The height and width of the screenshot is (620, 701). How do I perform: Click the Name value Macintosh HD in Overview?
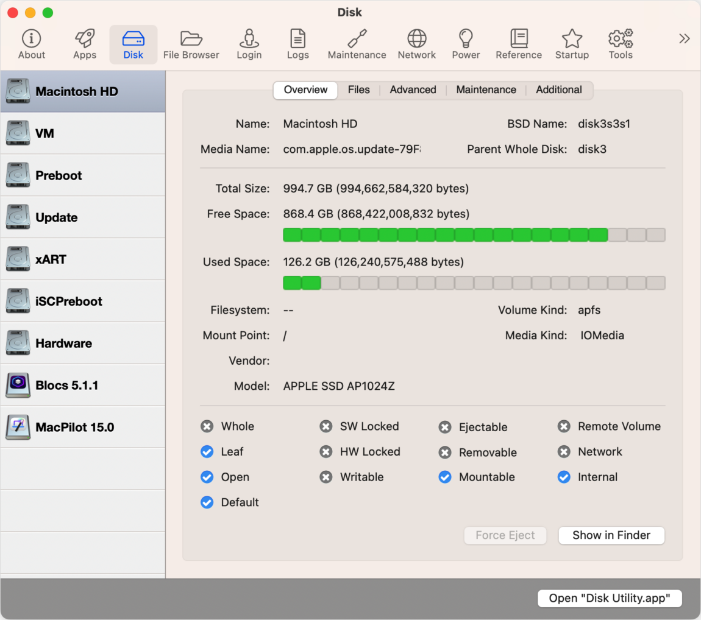point(320,124)
